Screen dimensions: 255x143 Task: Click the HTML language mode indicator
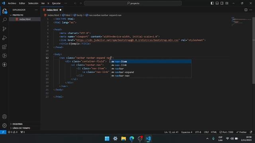[x=214, y=132]
